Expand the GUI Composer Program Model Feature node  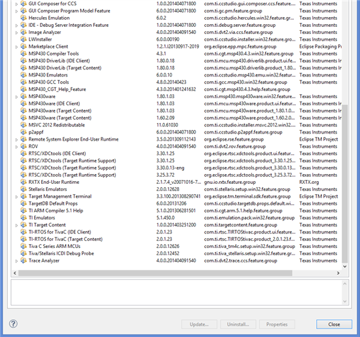coord(16,11)
